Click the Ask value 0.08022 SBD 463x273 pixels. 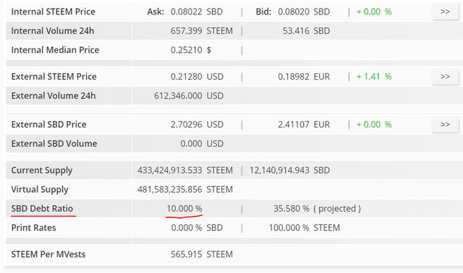click(x=197, y=12)
